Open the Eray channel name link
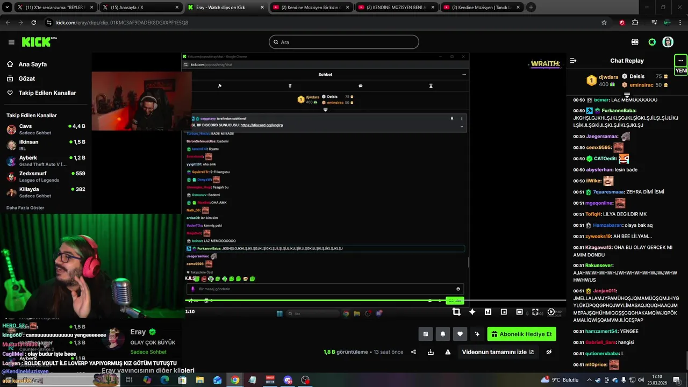Screen dimensions: 688x387 coord(138,332)
